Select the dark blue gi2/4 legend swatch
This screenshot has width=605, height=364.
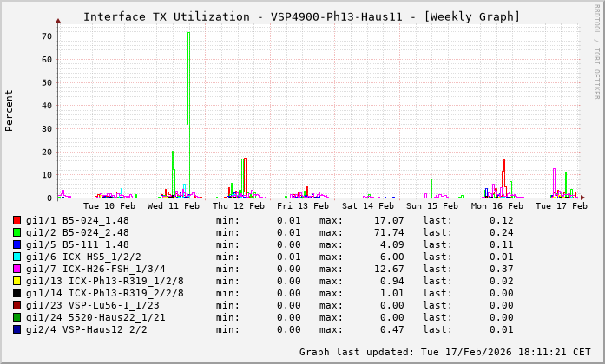coord(17,329)
